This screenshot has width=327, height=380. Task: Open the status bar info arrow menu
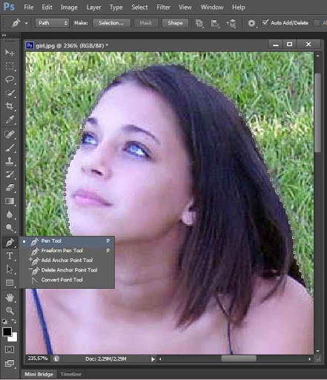click(153, 359)
